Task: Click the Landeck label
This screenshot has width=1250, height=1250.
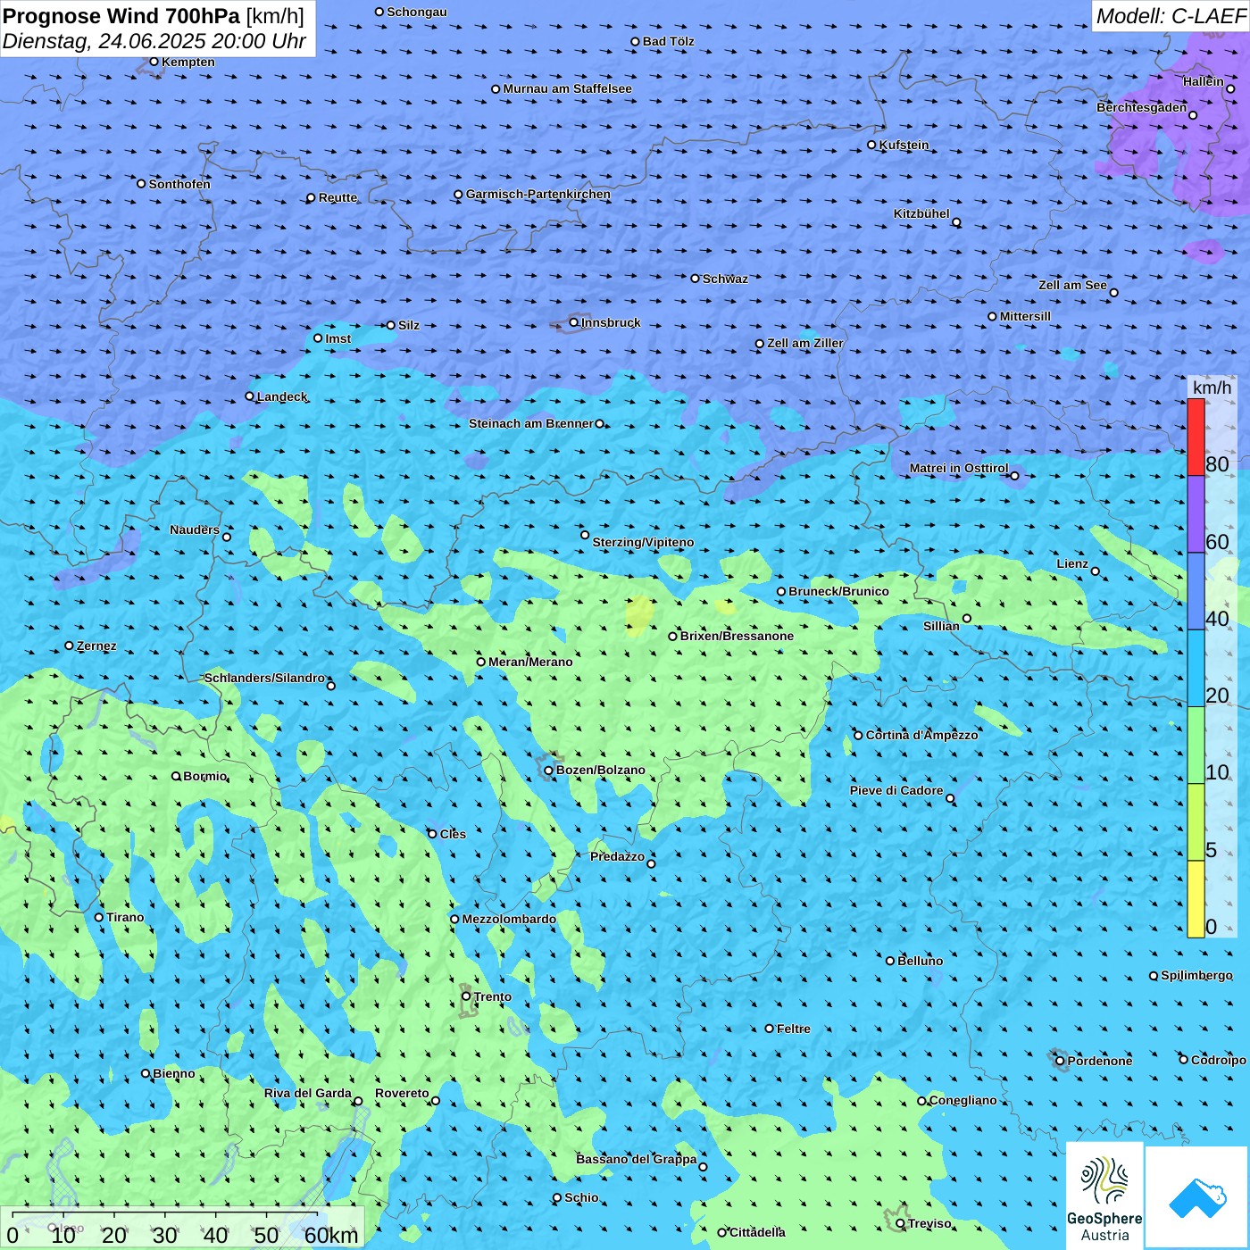Action: coord(282,396)
